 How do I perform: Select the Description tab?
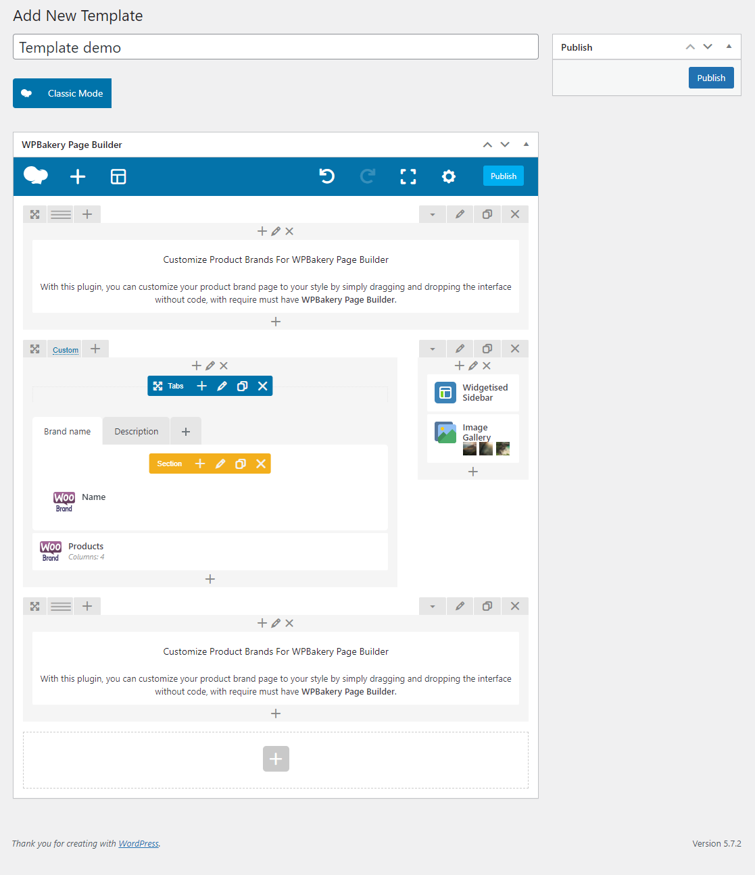(x=137, y=431)
